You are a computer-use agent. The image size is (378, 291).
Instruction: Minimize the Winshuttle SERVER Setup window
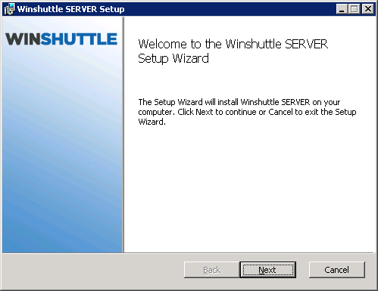pos(342,9)
